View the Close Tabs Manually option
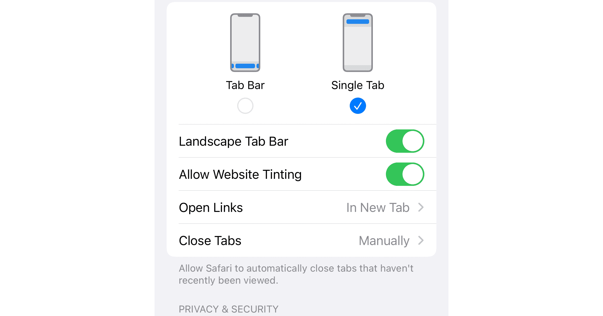The width and height of the screenshot is (603, 316). click(x=301, y=240)
